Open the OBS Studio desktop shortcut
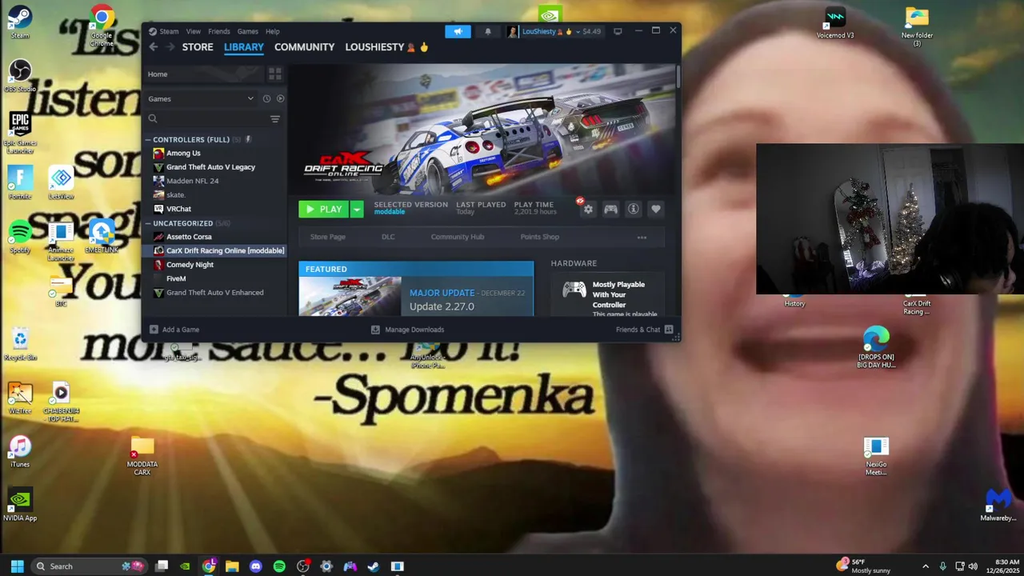The height and width of the screenshot is (576, 1024). 20,74
